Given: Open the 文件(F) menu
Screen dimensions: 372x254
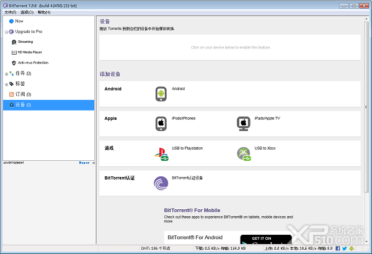Looking at the screenshot, I should pos(10,12).
